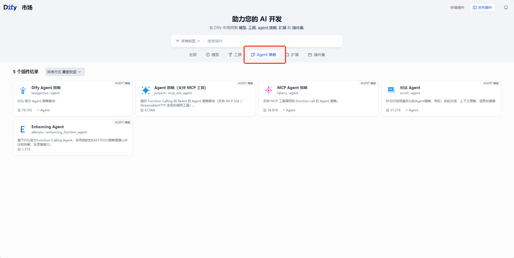Viewport: 514px width, 258px height.
Task: Click the Agent tag on 对话 Agent card
Action: click(412, 110)
